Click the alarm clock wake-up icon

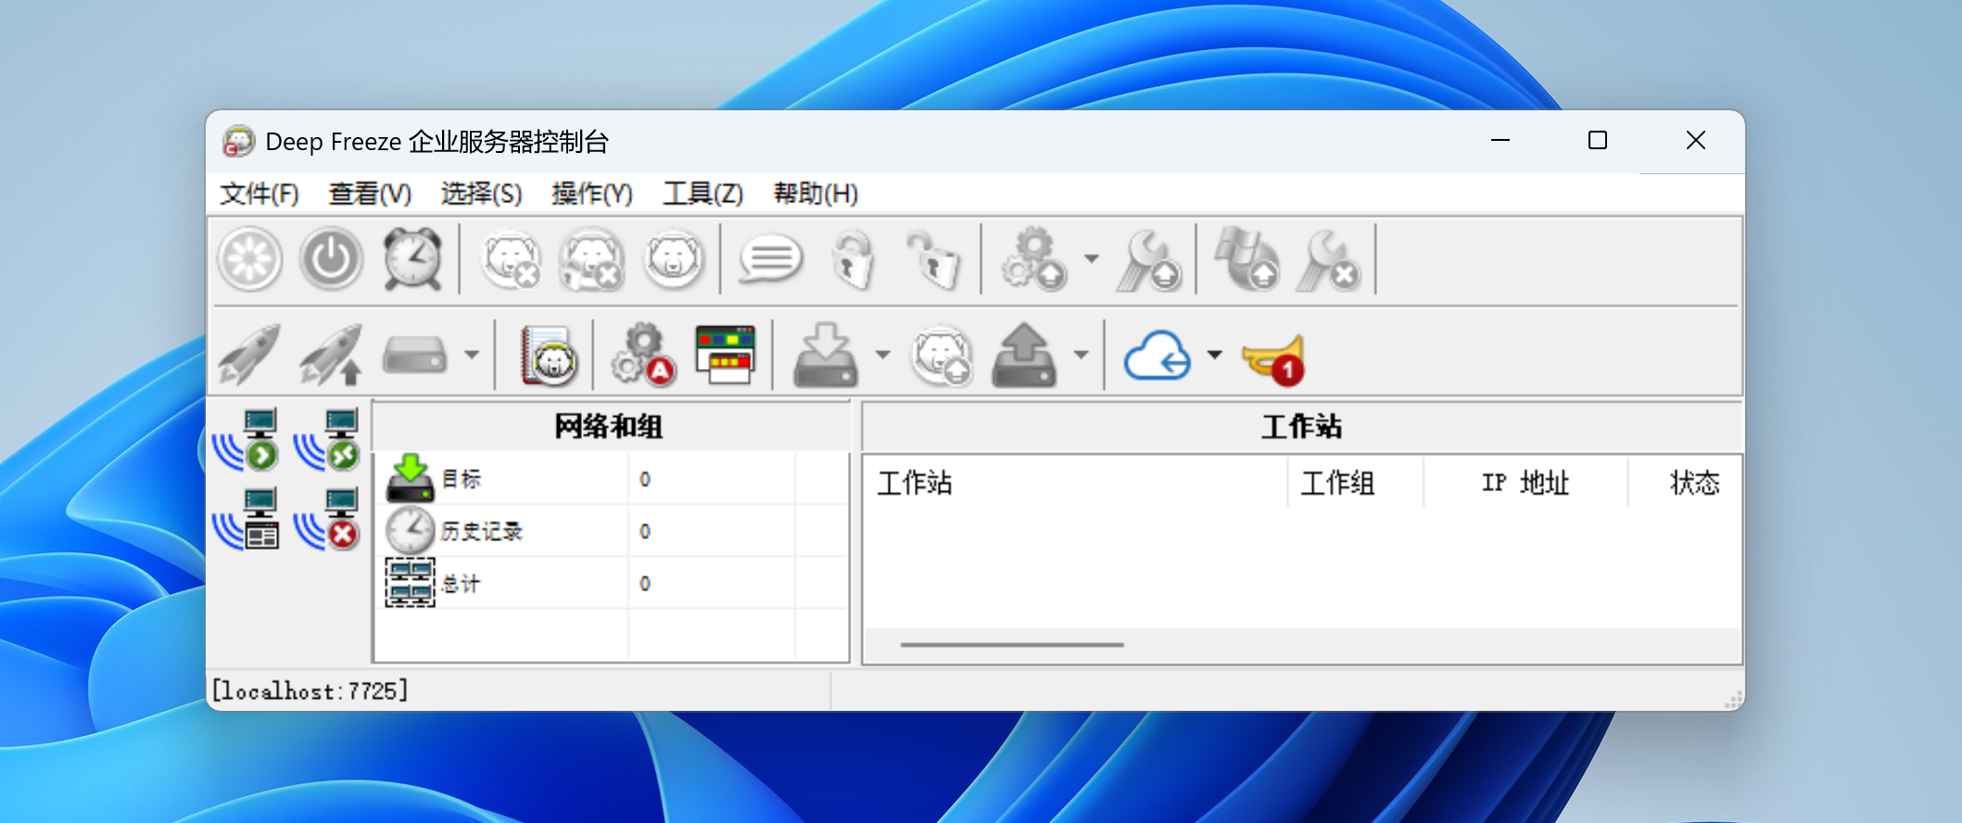click(x=411, y=259)
